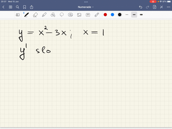Image resolution: width=172 pixels, height=129 pixels.
Task: Choose the blue pen color
Action: (x=113, y=15)
